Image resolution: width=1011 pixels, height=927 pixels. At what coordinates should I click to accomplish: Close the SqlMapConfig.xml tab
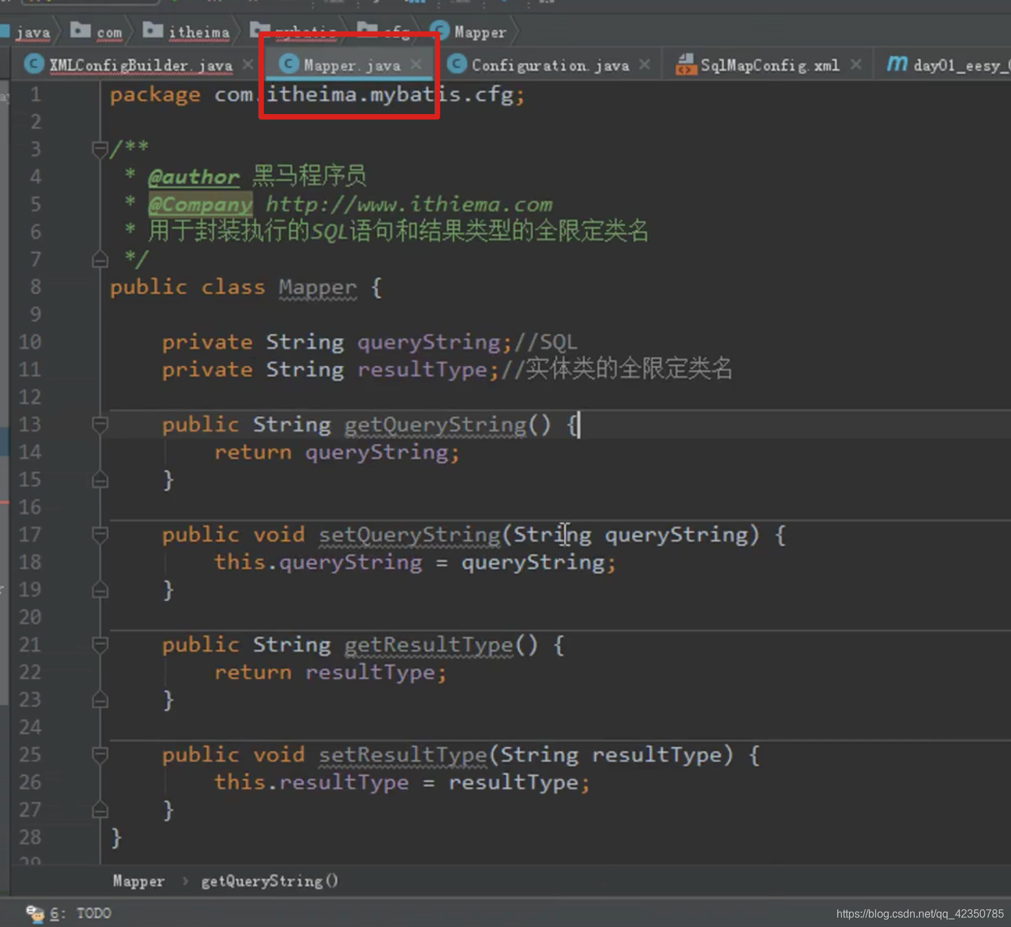tap(856, 65)
